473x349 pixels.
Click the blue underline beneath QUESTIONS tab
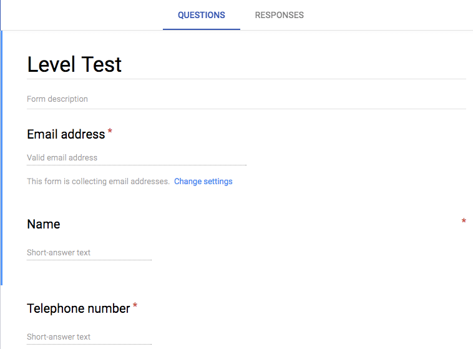point(201,29)
